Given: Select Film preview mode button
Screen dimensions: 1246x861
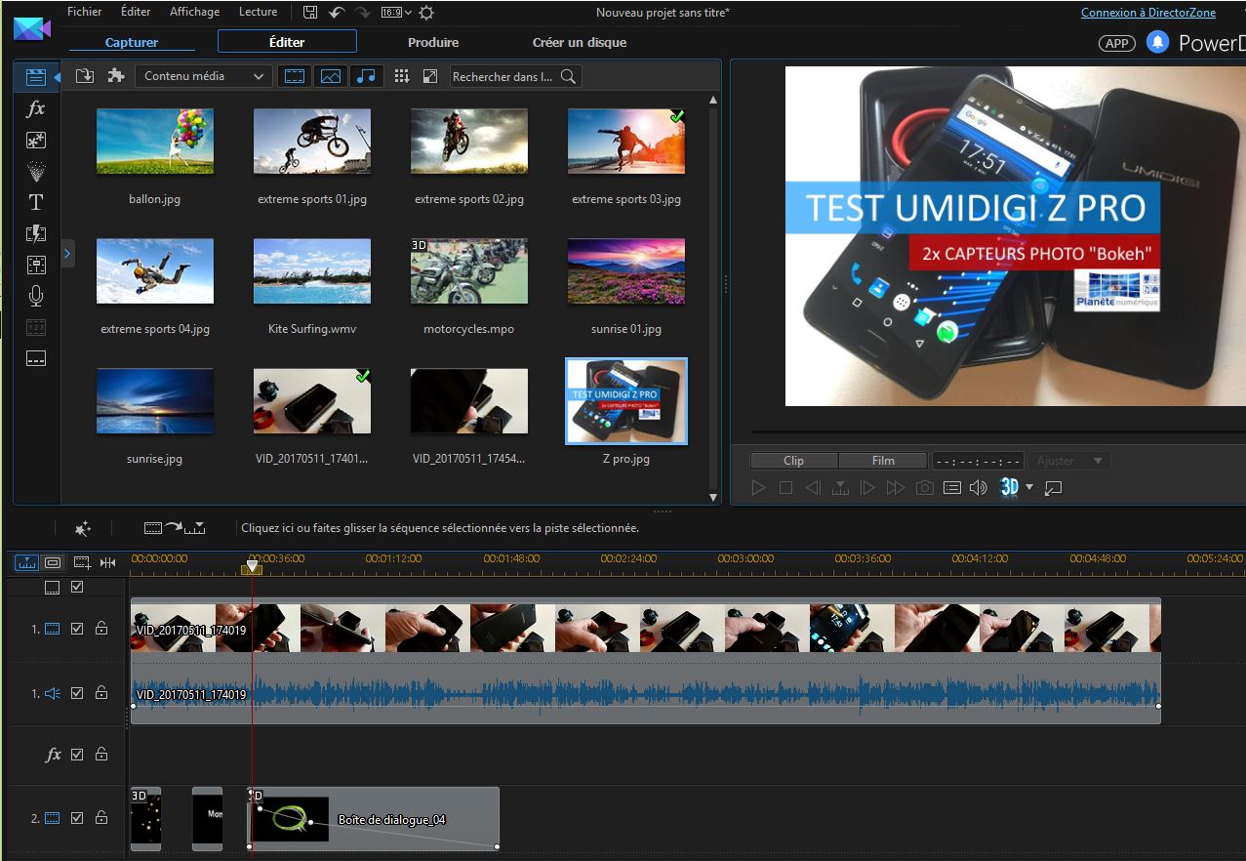Looking at the screenshot, I should (882, 461).
